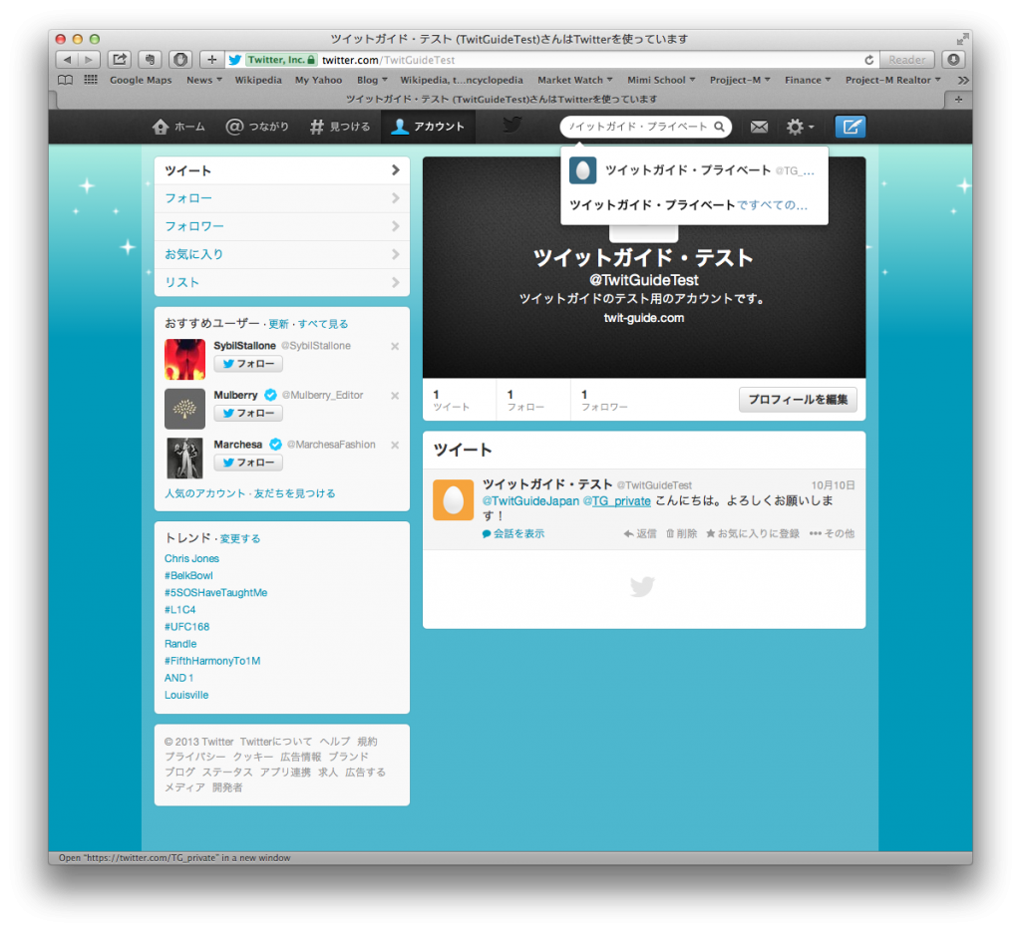Image resolution: width=1021 pixels, height=932 pixels.
Task: Open the フォロー sidebar row
Action: click(282, 198)
